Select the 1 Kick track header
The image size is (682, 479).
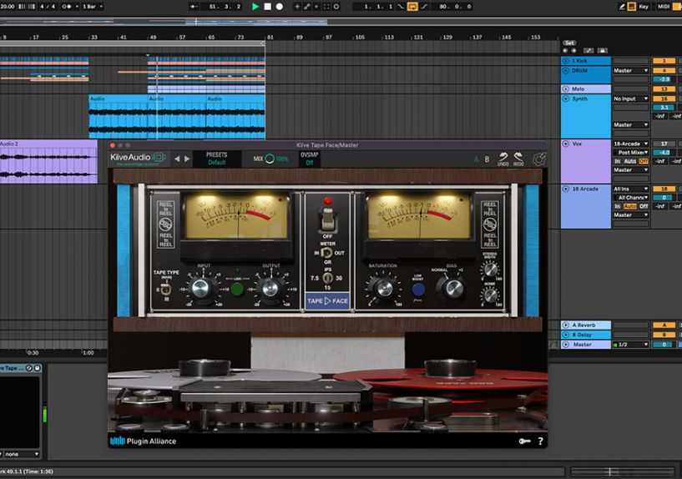(586, 61)
